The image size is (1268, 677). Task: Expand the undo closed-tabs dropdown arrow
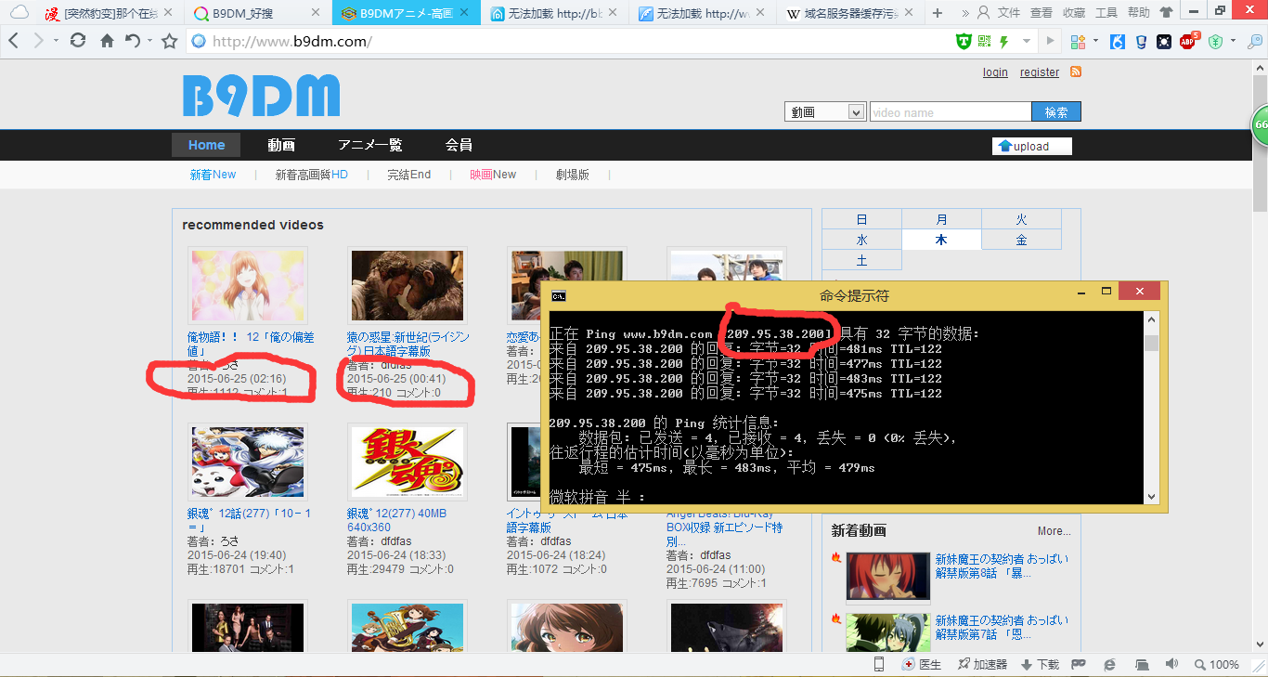click(149, 41)
